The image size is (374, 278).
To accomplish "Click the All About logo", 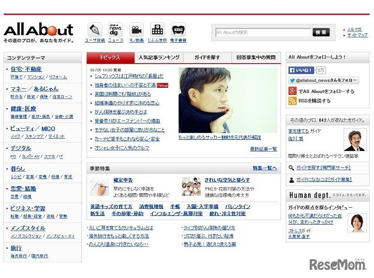I will click(39, 30).
